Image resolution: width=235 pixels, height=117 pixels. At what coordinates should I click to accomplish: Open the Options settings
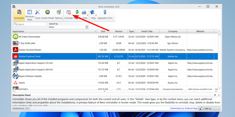(59, 15)
